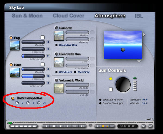Click the Color Perspective B button
The height and width of the screenshot is (134, 163).
pos(39,103)
